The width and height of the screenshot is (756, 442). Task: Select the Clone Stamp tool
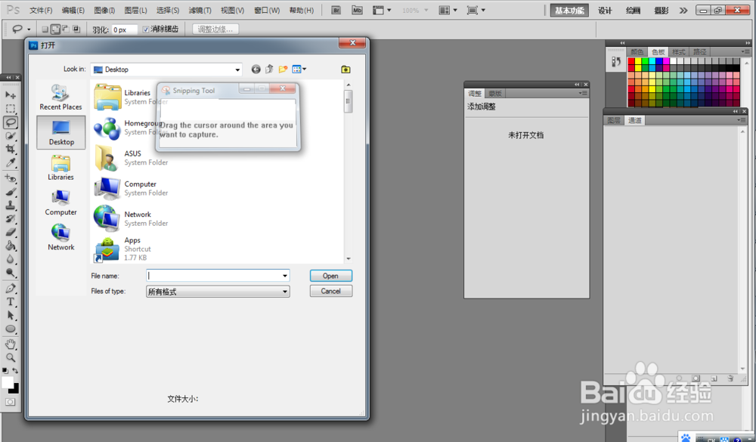click(x=10, y=206)
